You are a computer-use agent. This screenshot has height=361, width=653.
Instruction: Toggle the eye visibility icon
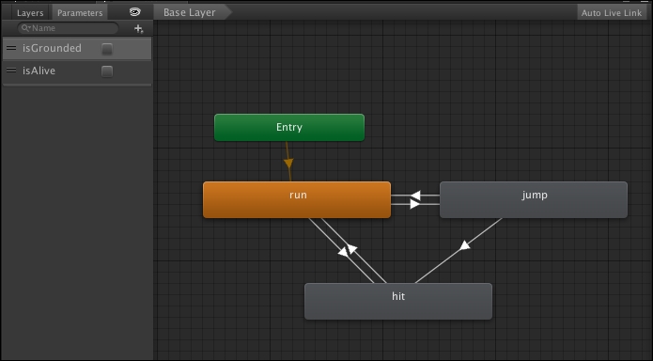click(x=135, y=12)
